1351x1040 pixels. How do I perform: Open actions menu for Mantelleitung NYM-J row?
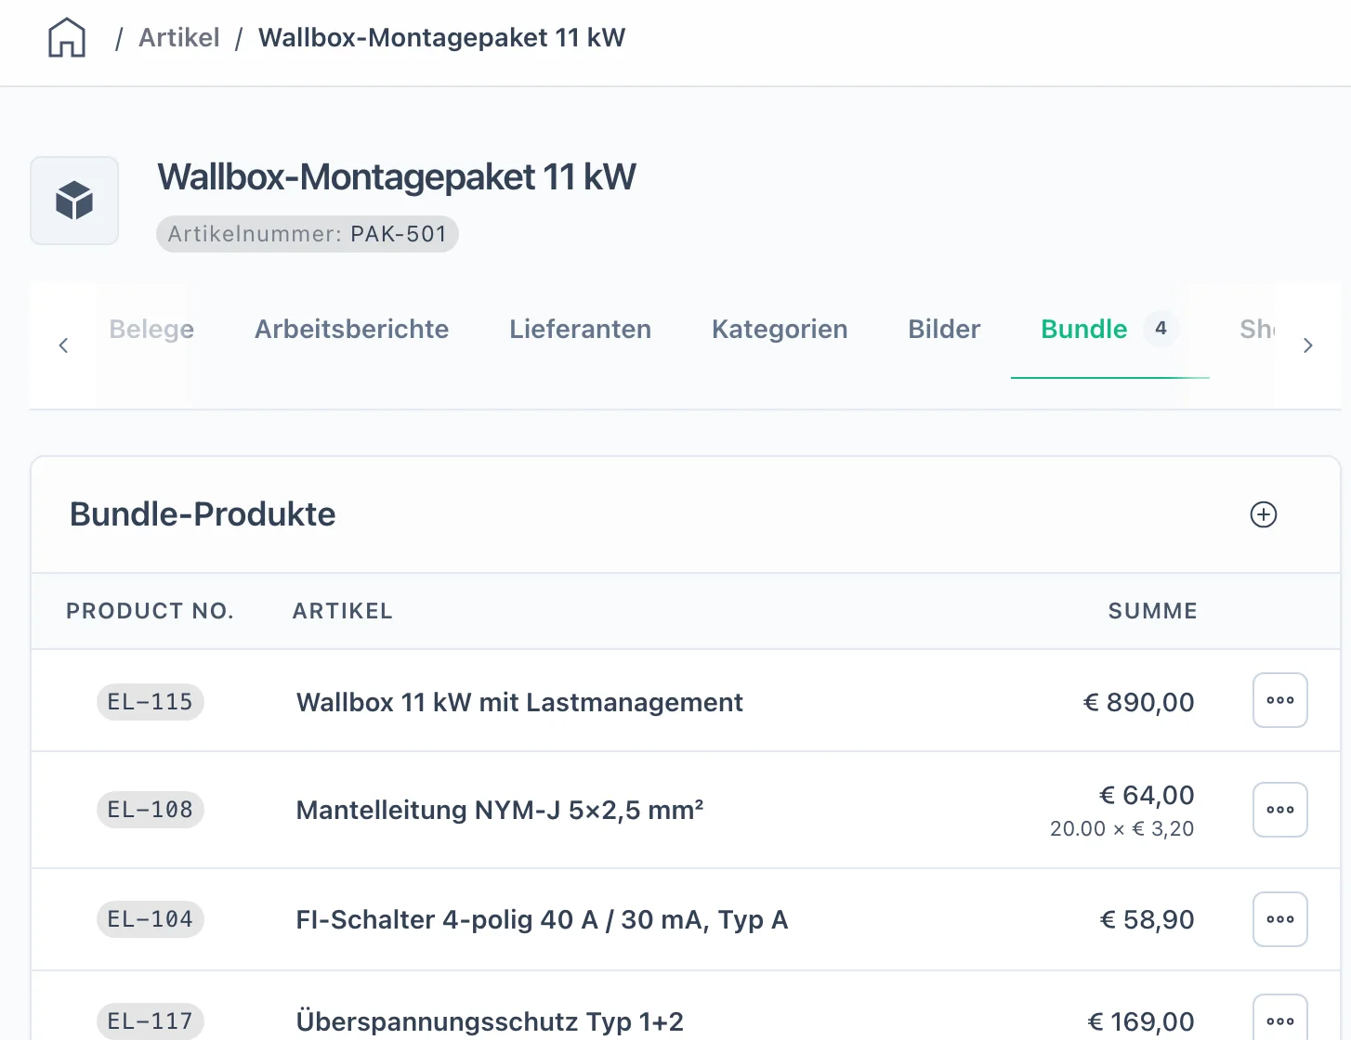point(1280,810)
